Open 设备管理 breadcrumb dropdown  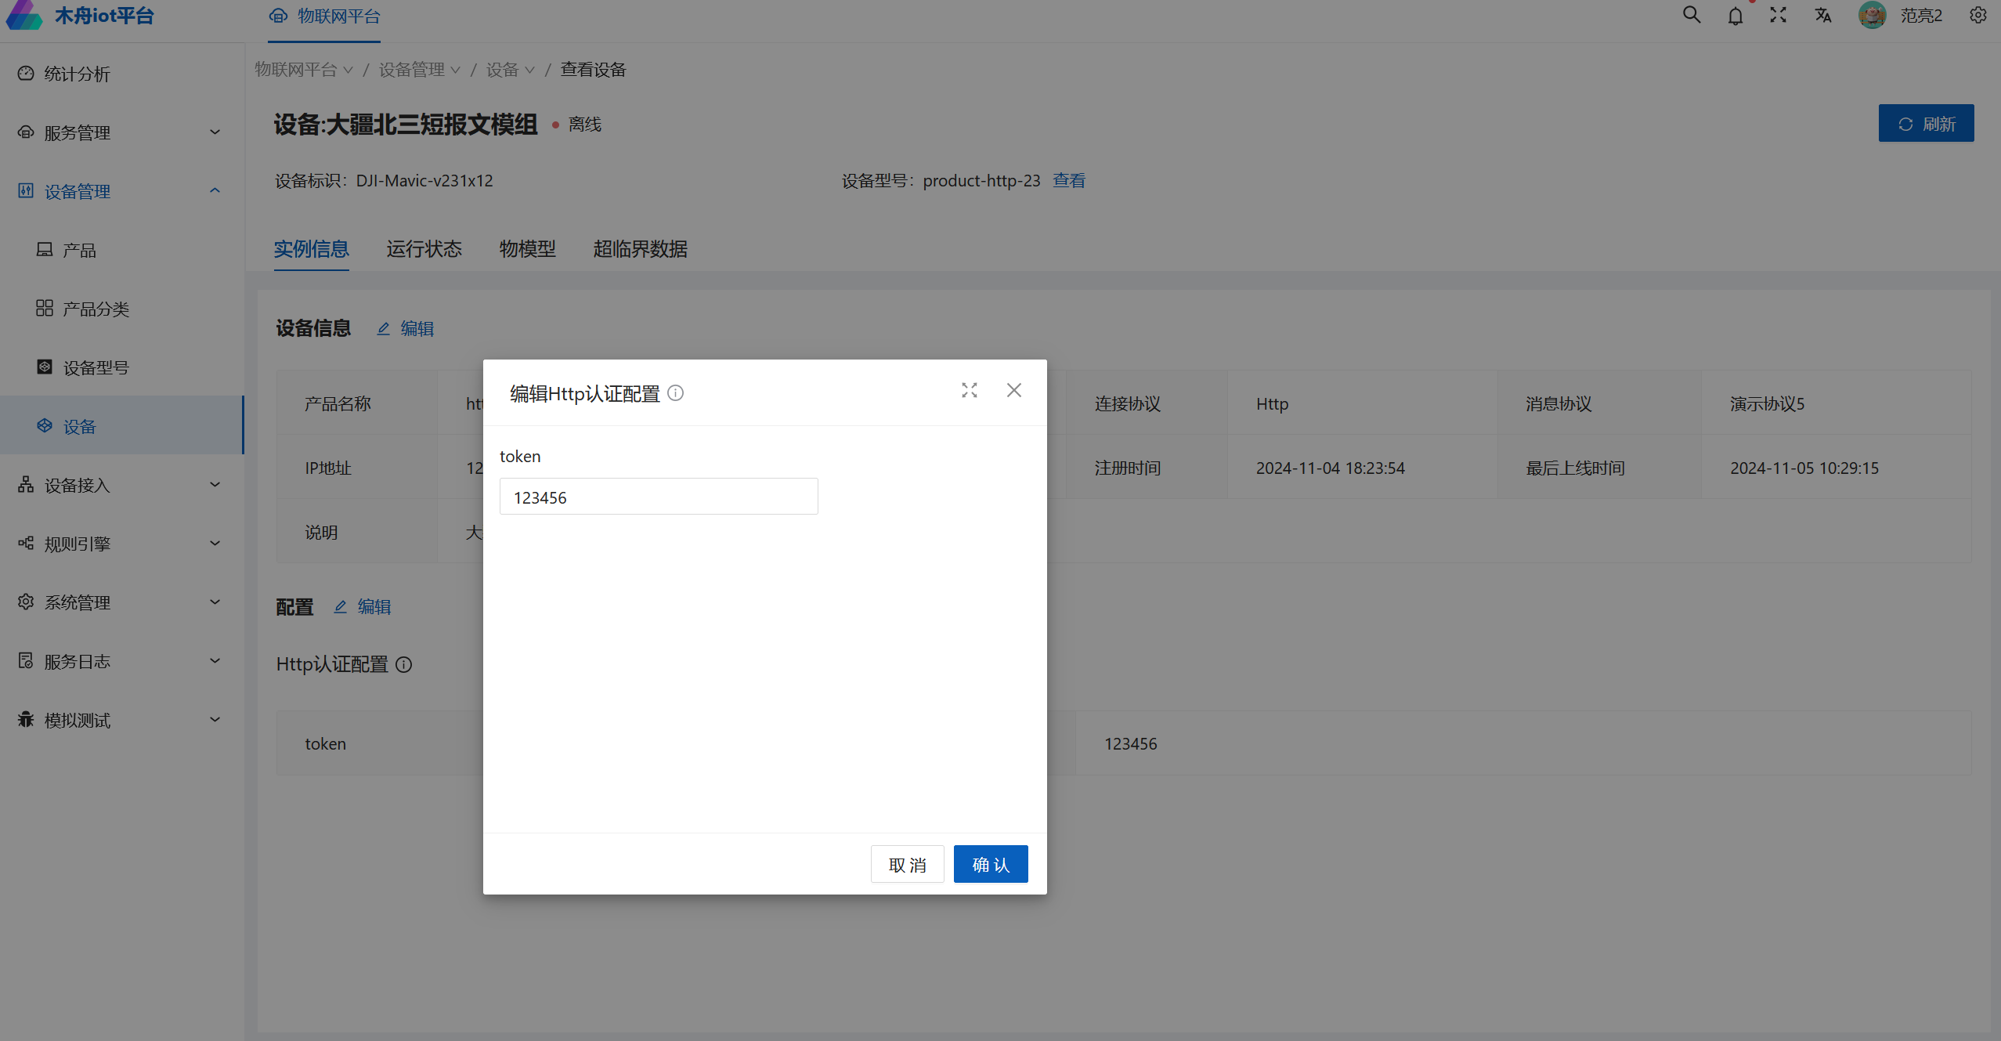pos(419,70)
